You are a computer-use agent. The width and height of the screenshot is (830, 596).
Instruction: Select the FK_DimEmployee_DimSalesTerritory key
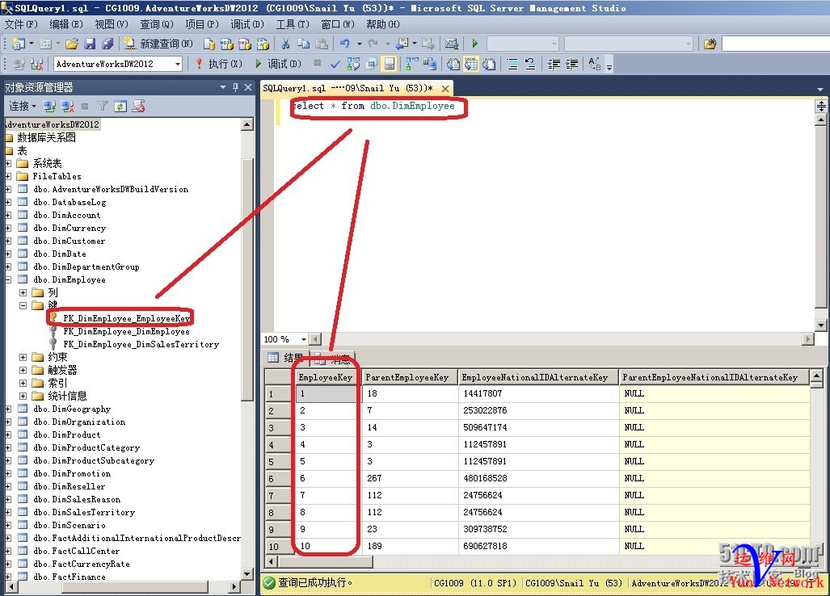(141, 344)
